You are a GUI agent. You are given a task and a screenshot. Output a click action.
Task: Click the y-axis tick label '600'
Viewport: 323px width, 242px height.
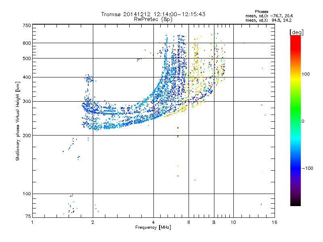point(27,43)
